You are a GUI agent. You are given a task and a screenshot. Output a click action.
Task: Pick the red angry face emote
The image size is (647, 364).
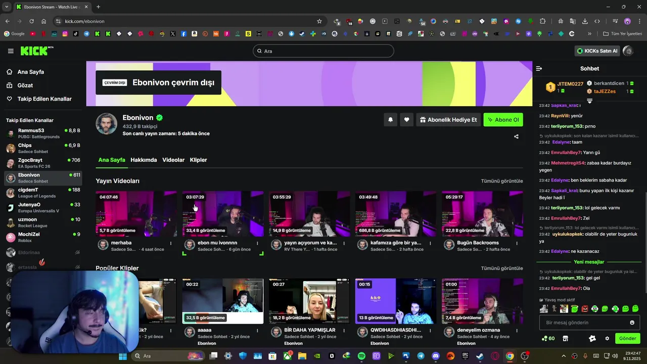584,308
